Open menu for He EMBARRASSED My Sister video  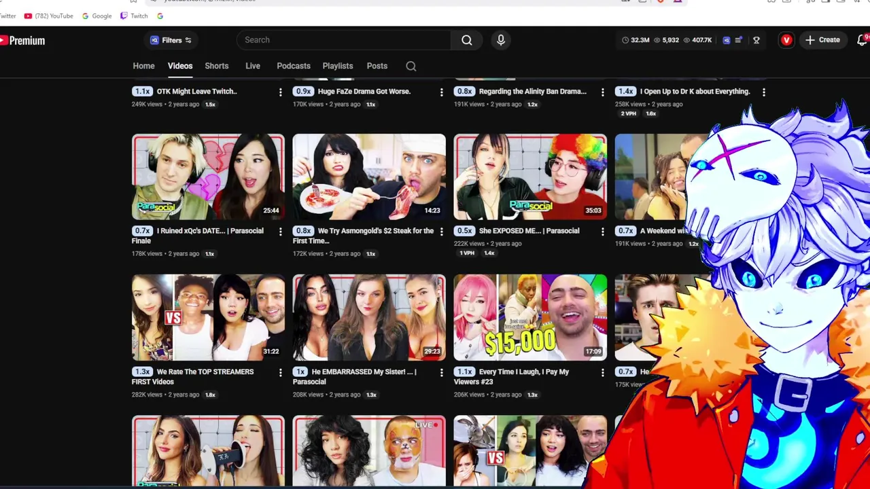coord(441,372)
